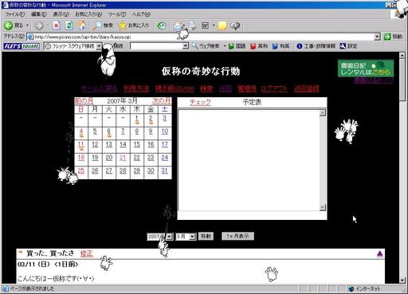Expand the address bar dropdown

tap(377, 37)
